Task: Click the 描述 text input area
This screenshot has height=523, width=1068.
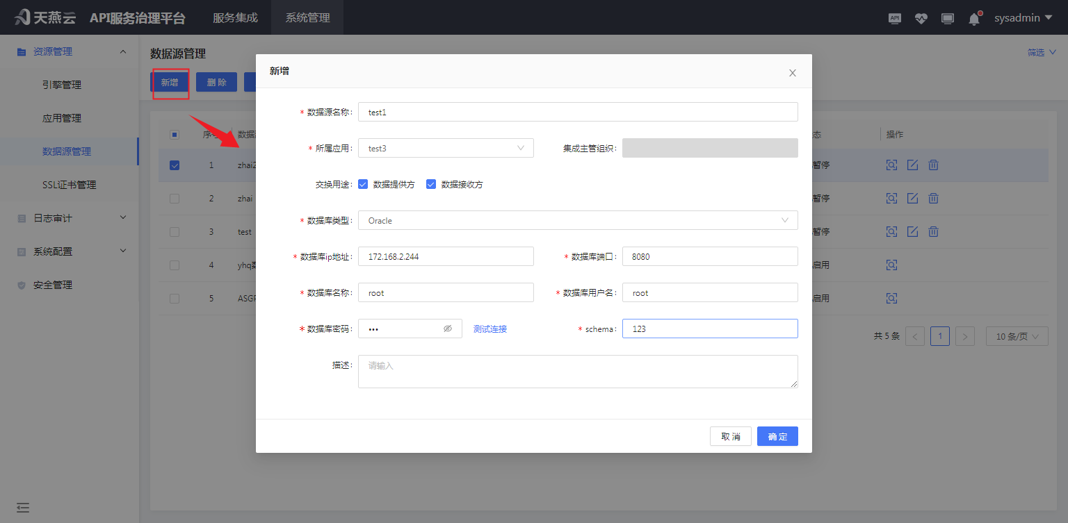Action: pyautogui.click(x=577, y=371)
